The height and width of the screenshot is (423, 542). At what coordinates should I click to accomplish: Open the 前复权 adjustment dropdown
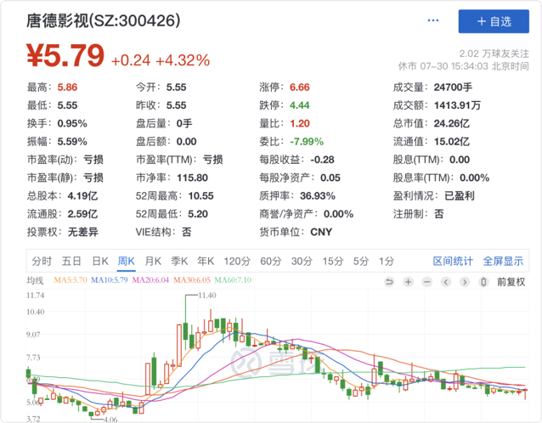click(511, 282)
